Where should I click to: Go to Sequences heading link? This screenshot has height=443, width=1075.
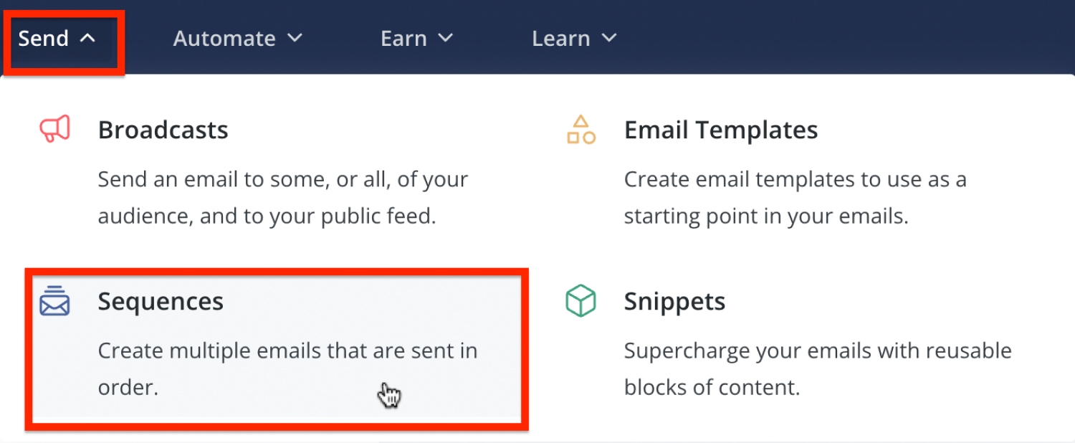(x=161, y=302)
